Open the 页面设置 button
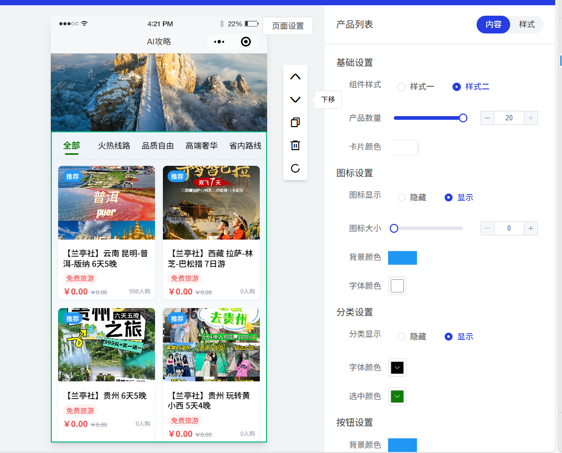 (288, 26)
